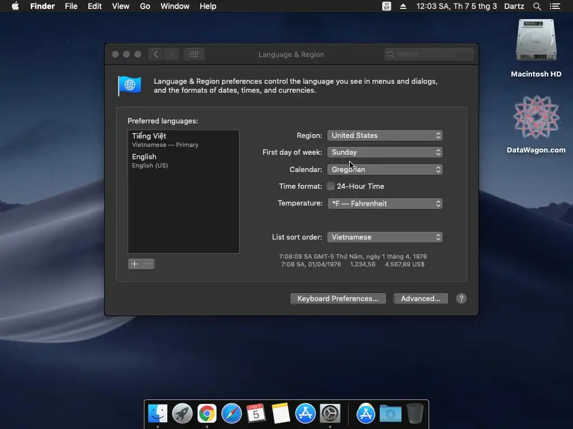This screenshot has height=429, width=573.
Task: Click the Language & Region flag icon
Action: [129, 85]
